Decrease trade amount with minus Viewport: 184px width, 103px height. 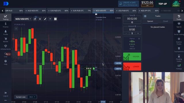126,33
